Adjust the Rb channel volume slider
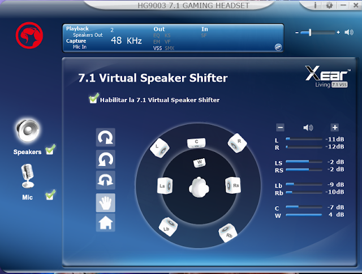Screen dimensions: 362x274 pyautogui.click(x=304, y=192)
